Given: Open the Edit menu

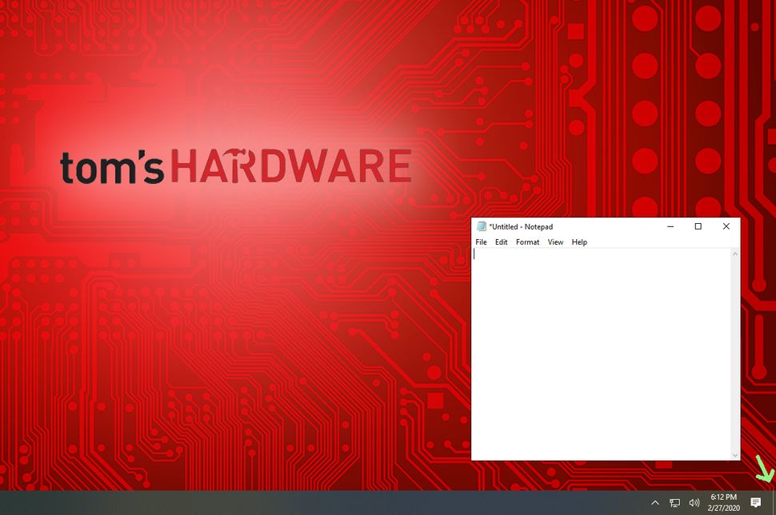Looking at the screenshot, I should [501, 242].
